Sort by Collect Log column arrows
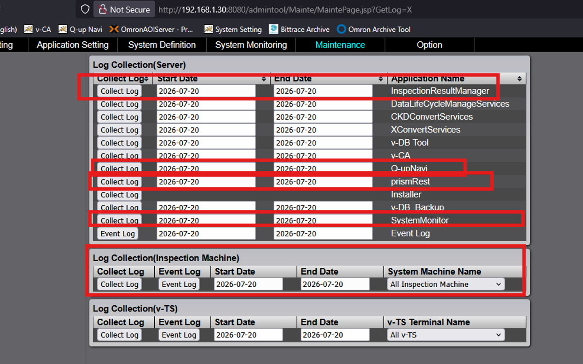 click(147, 79)
